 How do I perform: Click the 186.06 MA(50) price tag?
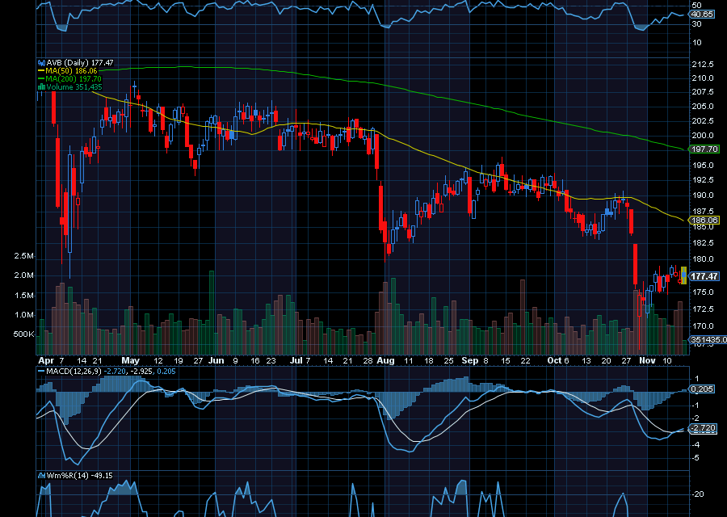pos(703,220)
